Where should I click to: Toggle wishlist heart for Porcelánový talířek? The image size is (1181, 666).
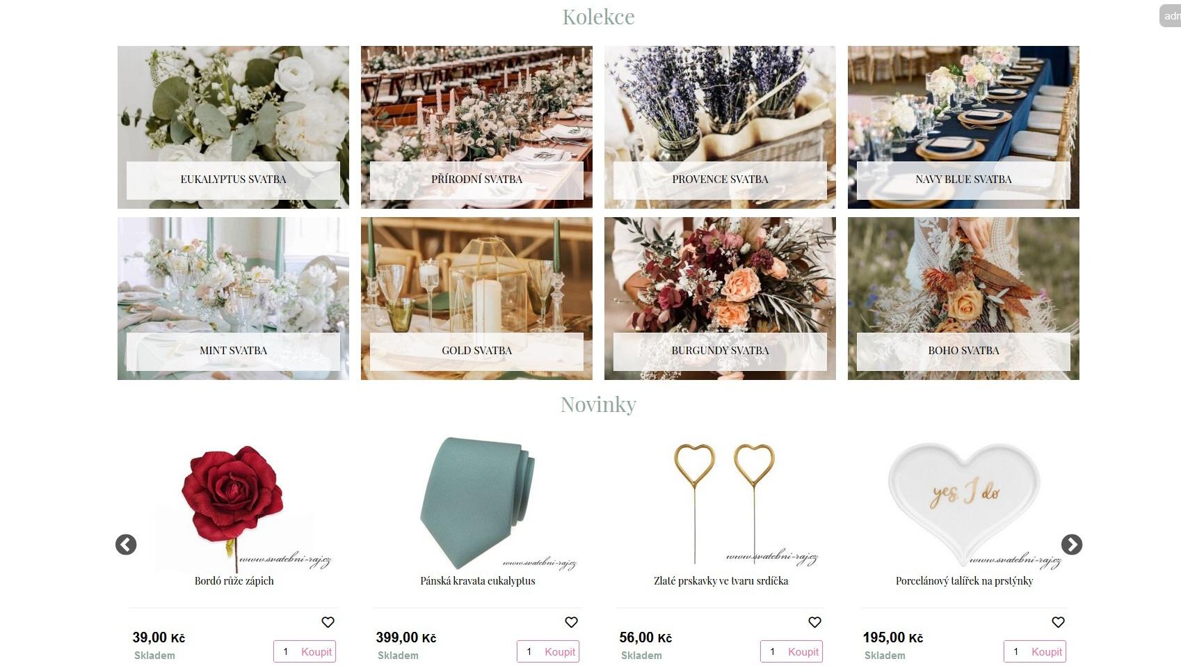pos(1058,622)
